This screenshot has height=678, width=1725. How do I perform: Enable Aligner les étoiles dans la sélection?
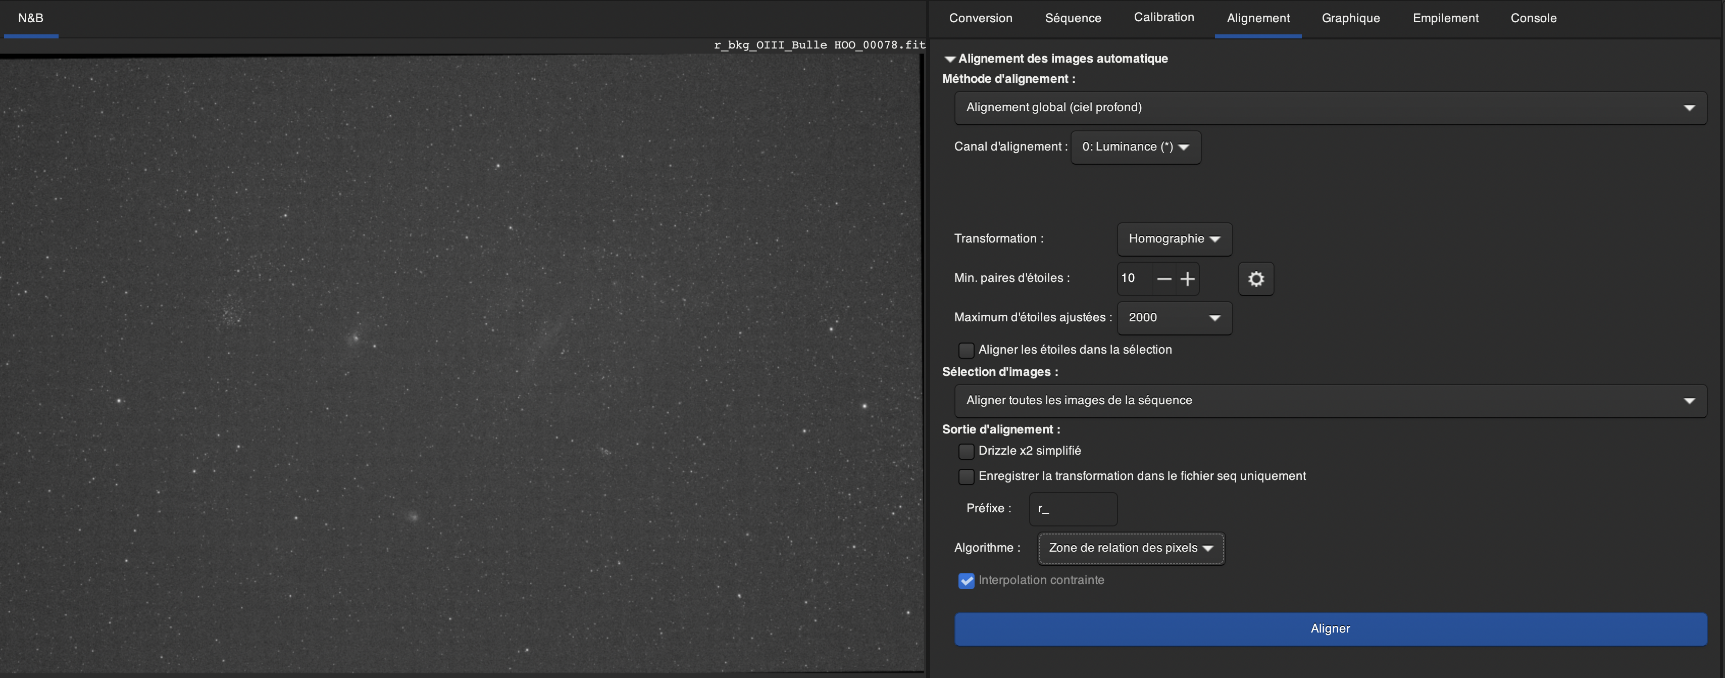966,350
